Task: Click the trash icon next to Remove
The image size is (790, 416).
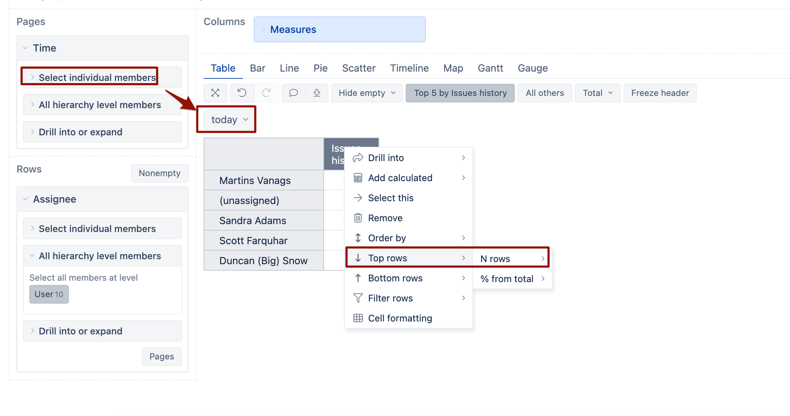Action: (358, 218)
